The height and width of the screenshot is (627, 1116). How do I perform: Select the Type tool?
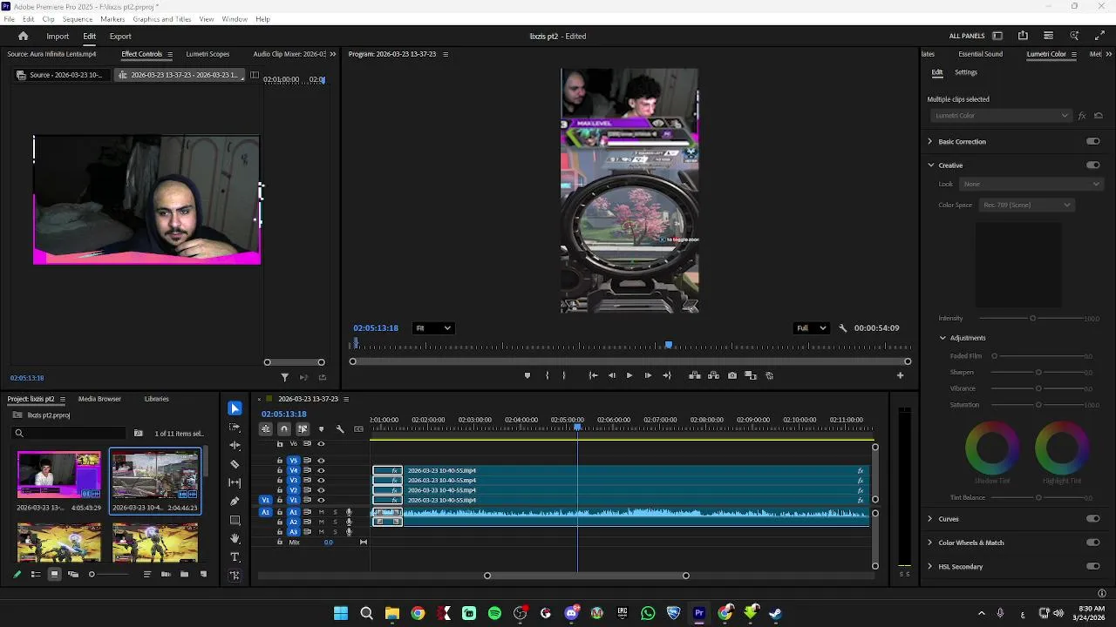tap(235, 556)
